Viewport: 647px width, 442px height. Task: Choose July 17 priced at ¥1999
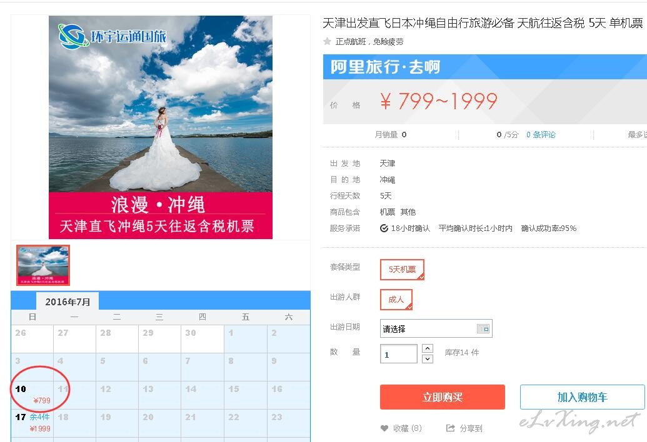pyautogui.click(x=33, y=423)
